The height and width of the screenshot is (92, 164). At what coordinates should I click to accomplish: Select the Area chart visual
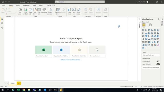(x=146, y=33)
